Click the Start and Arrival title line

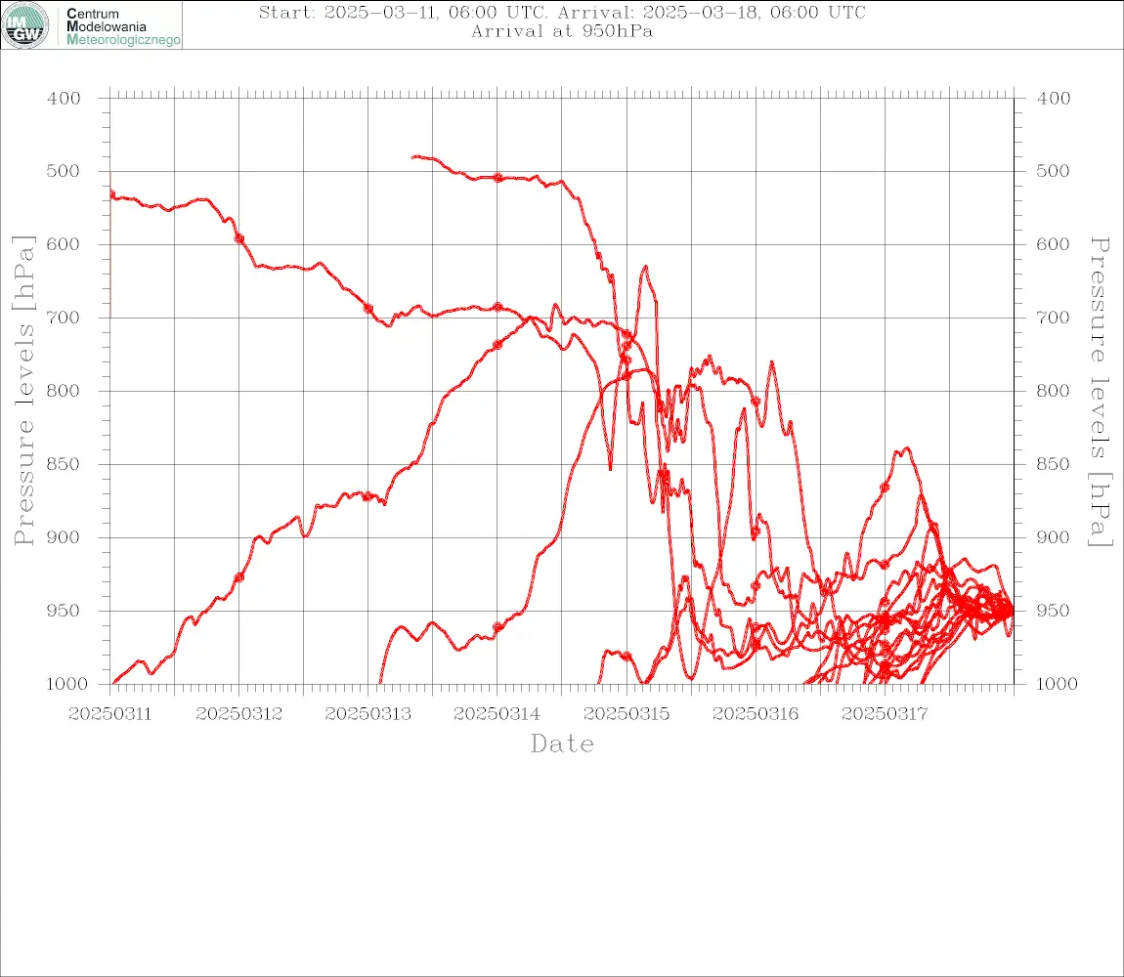point(562,12)
